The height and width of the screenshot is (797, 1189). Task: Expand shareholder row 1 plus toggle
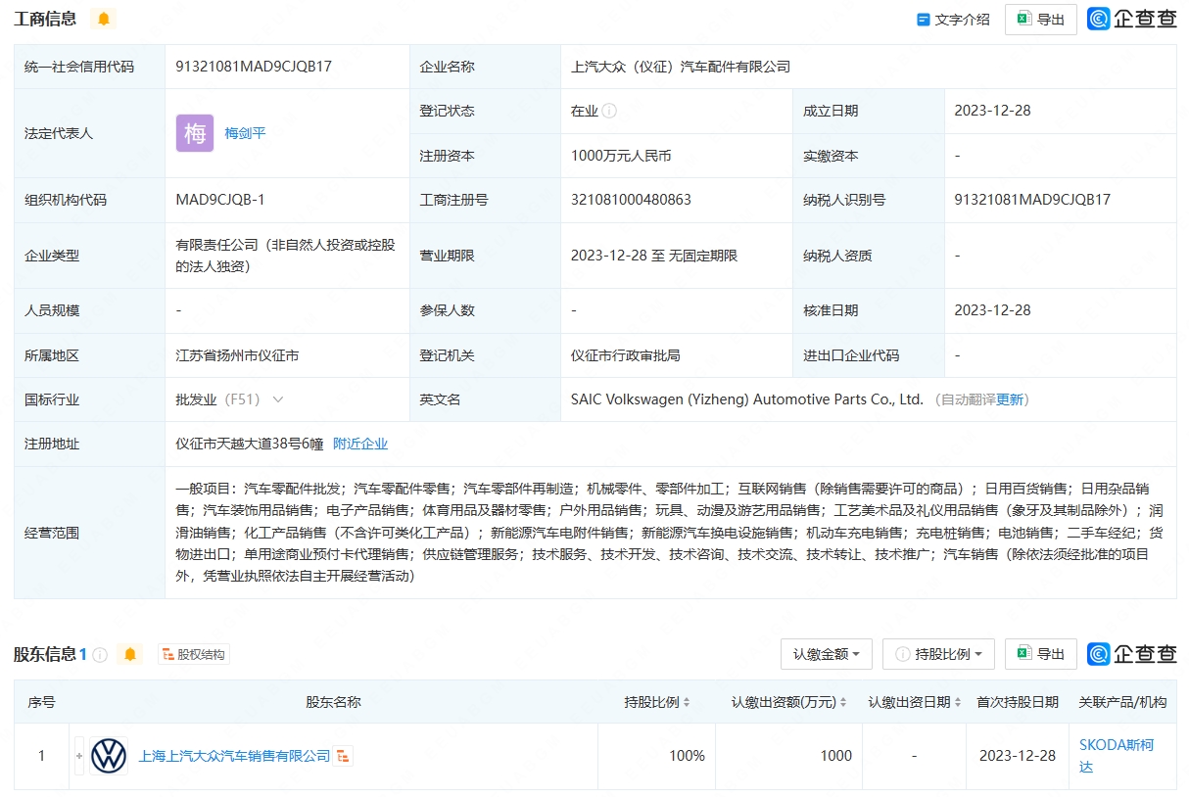(79, 756)
